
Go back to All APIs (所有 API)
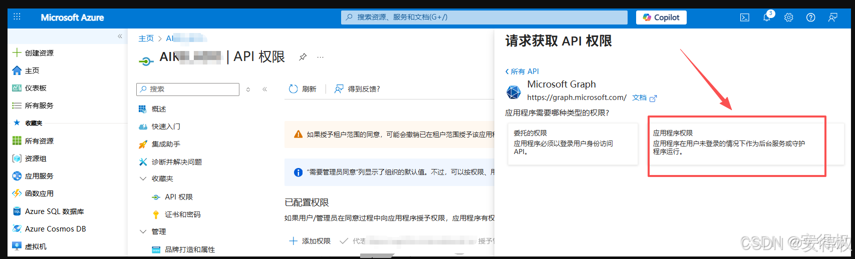(522, 71)
